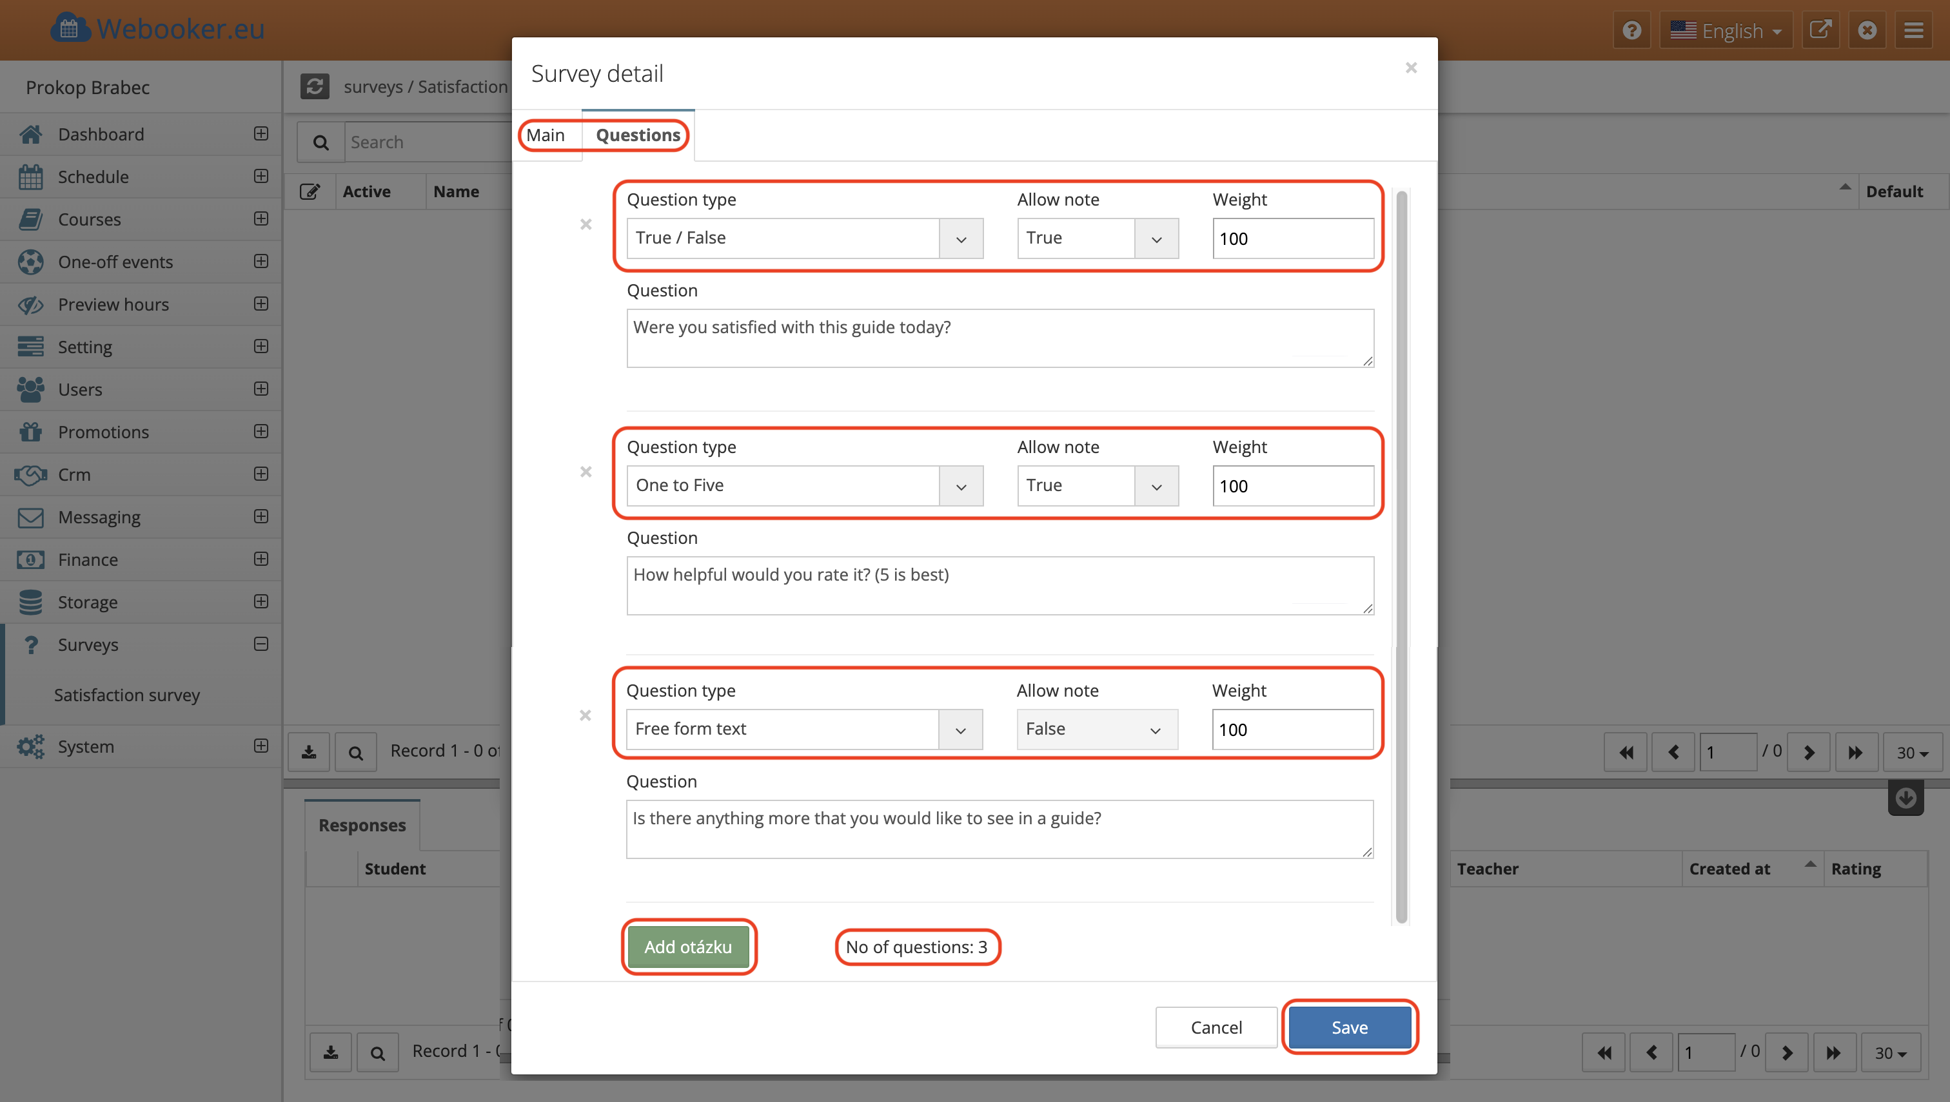
Task: Collapse the Surveys sidebar section
Action: pos(261,644)
